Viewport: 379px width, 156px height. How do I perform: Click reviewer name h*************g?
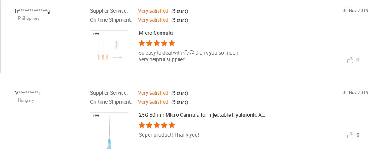coord(33,10)
